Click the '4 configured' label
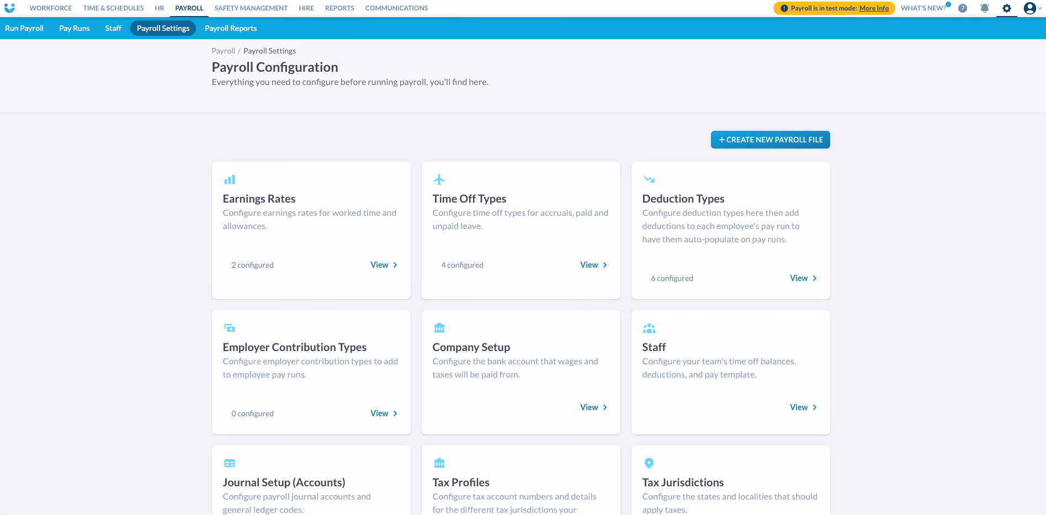This screenshot has height=515, width=1046. pyautogui.click(x=462, y=265)
